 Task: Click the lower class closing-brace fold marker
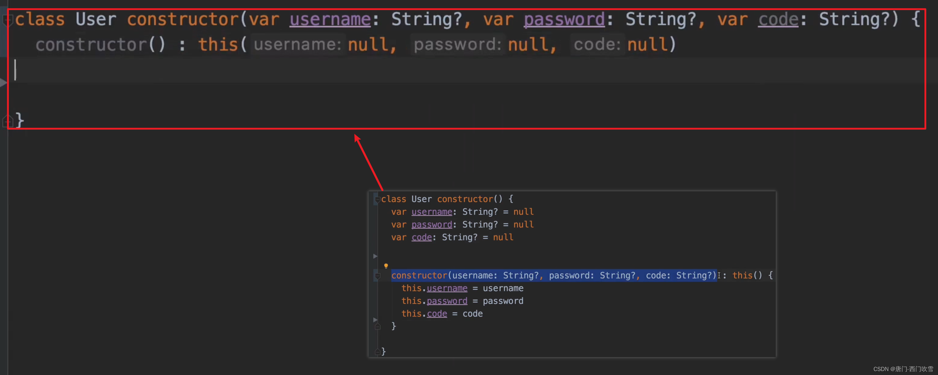tap(378, 351)
